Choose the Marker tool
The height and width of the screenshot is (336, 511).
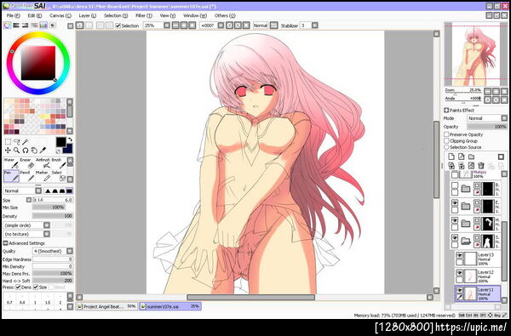click(43, 176)
